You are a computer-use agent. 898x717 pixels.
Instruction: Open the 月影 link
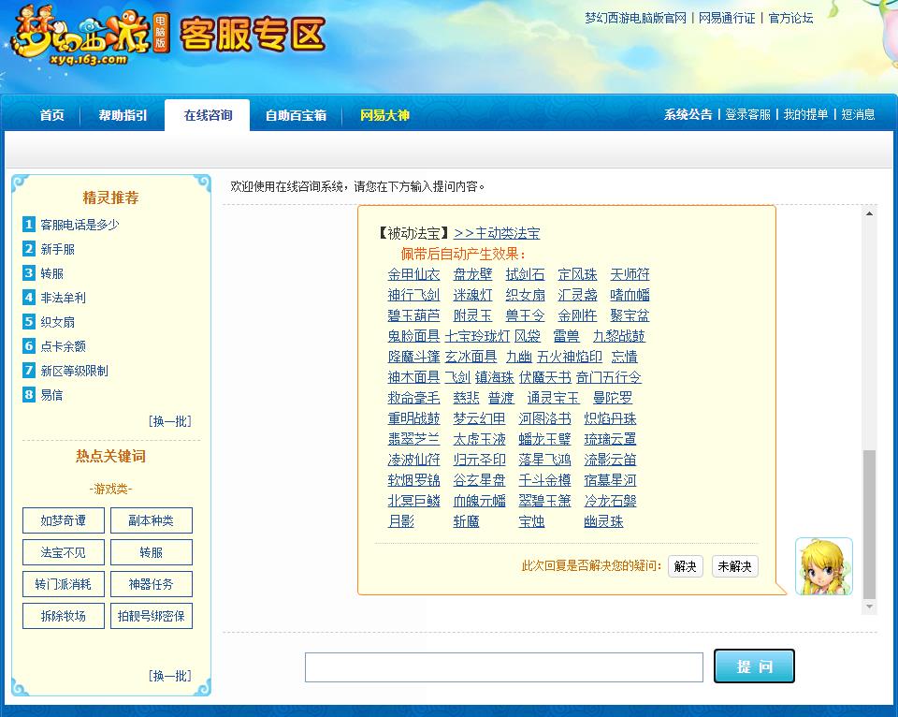(x=401, y=522)
